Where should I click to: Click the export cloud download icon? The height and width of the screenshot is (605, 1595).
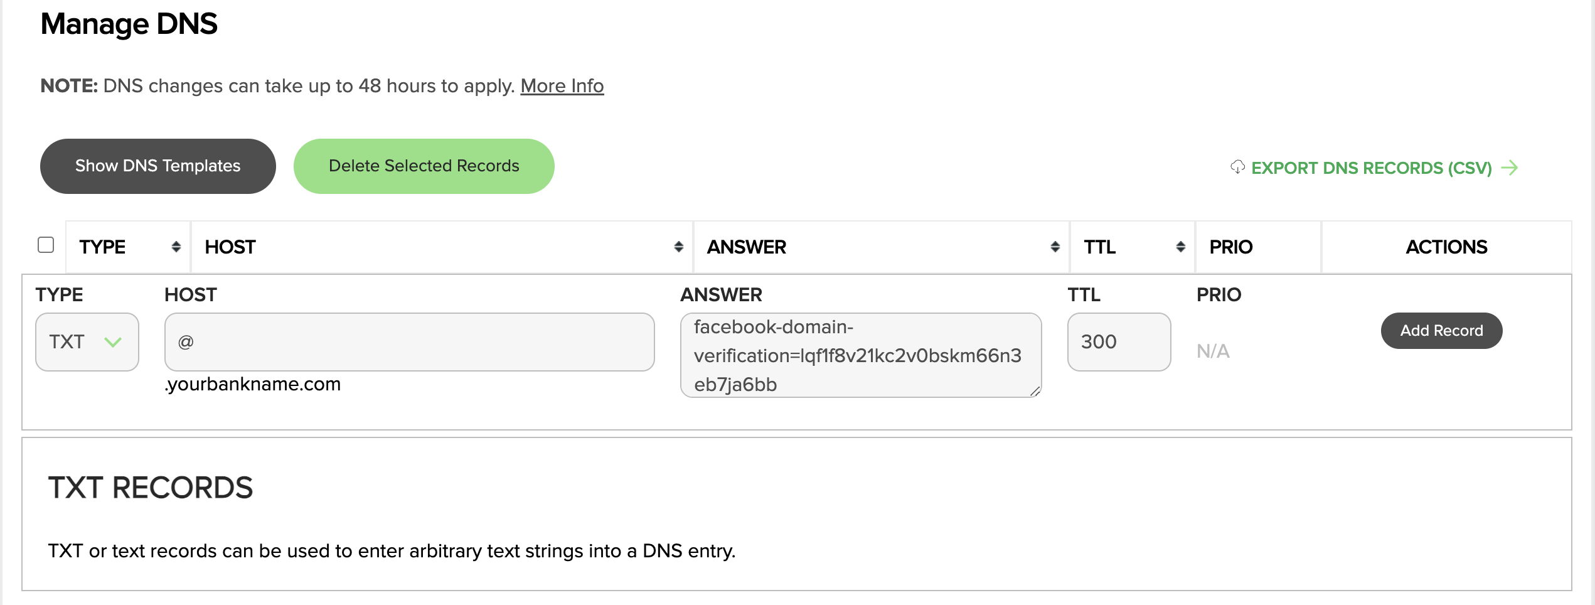(1237, 167)
